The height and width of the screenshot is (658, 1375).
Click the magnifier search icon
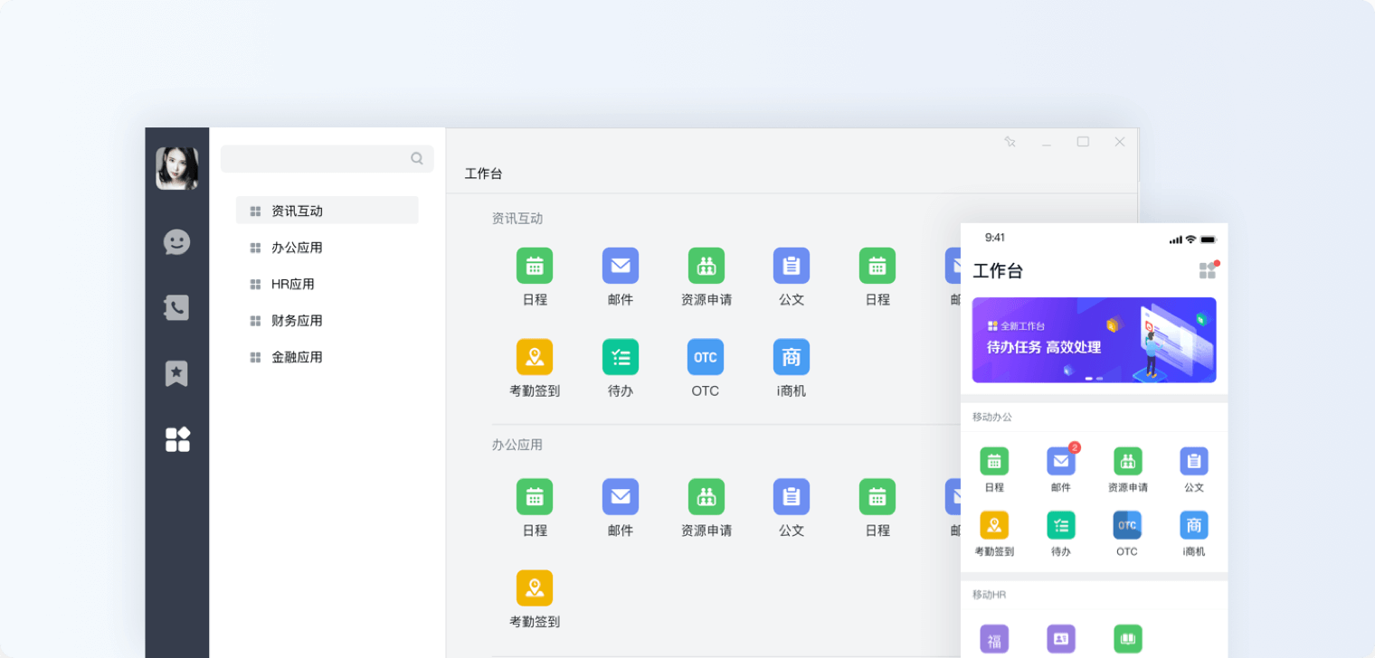(417, 158)
